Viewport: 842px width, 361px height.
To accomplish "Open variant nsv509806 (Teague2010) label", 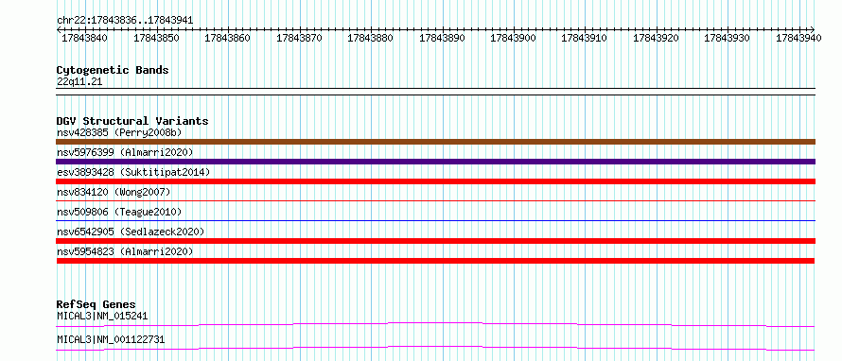I will click(x=119, y=212).
